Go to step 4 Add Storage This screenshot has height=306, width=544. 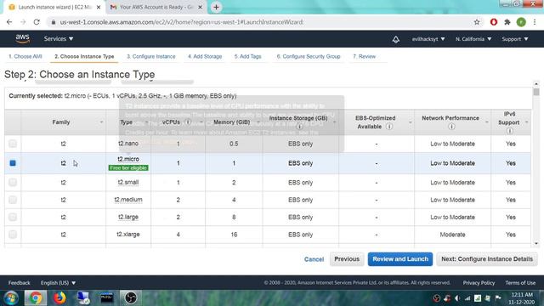pyautogui.click(x=205, y=57)
